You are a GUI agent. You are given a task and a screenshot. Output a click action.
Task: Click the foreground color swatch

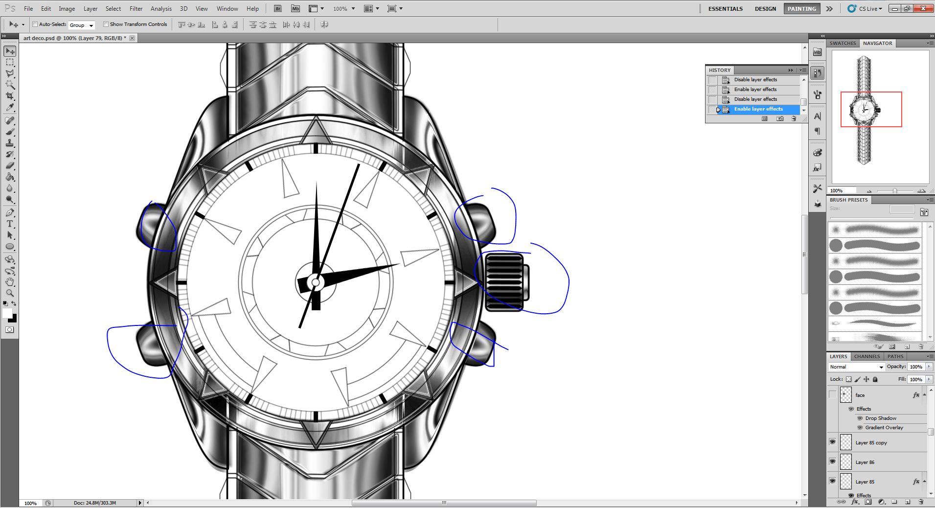pyautogui.click(x=7, y=313)
